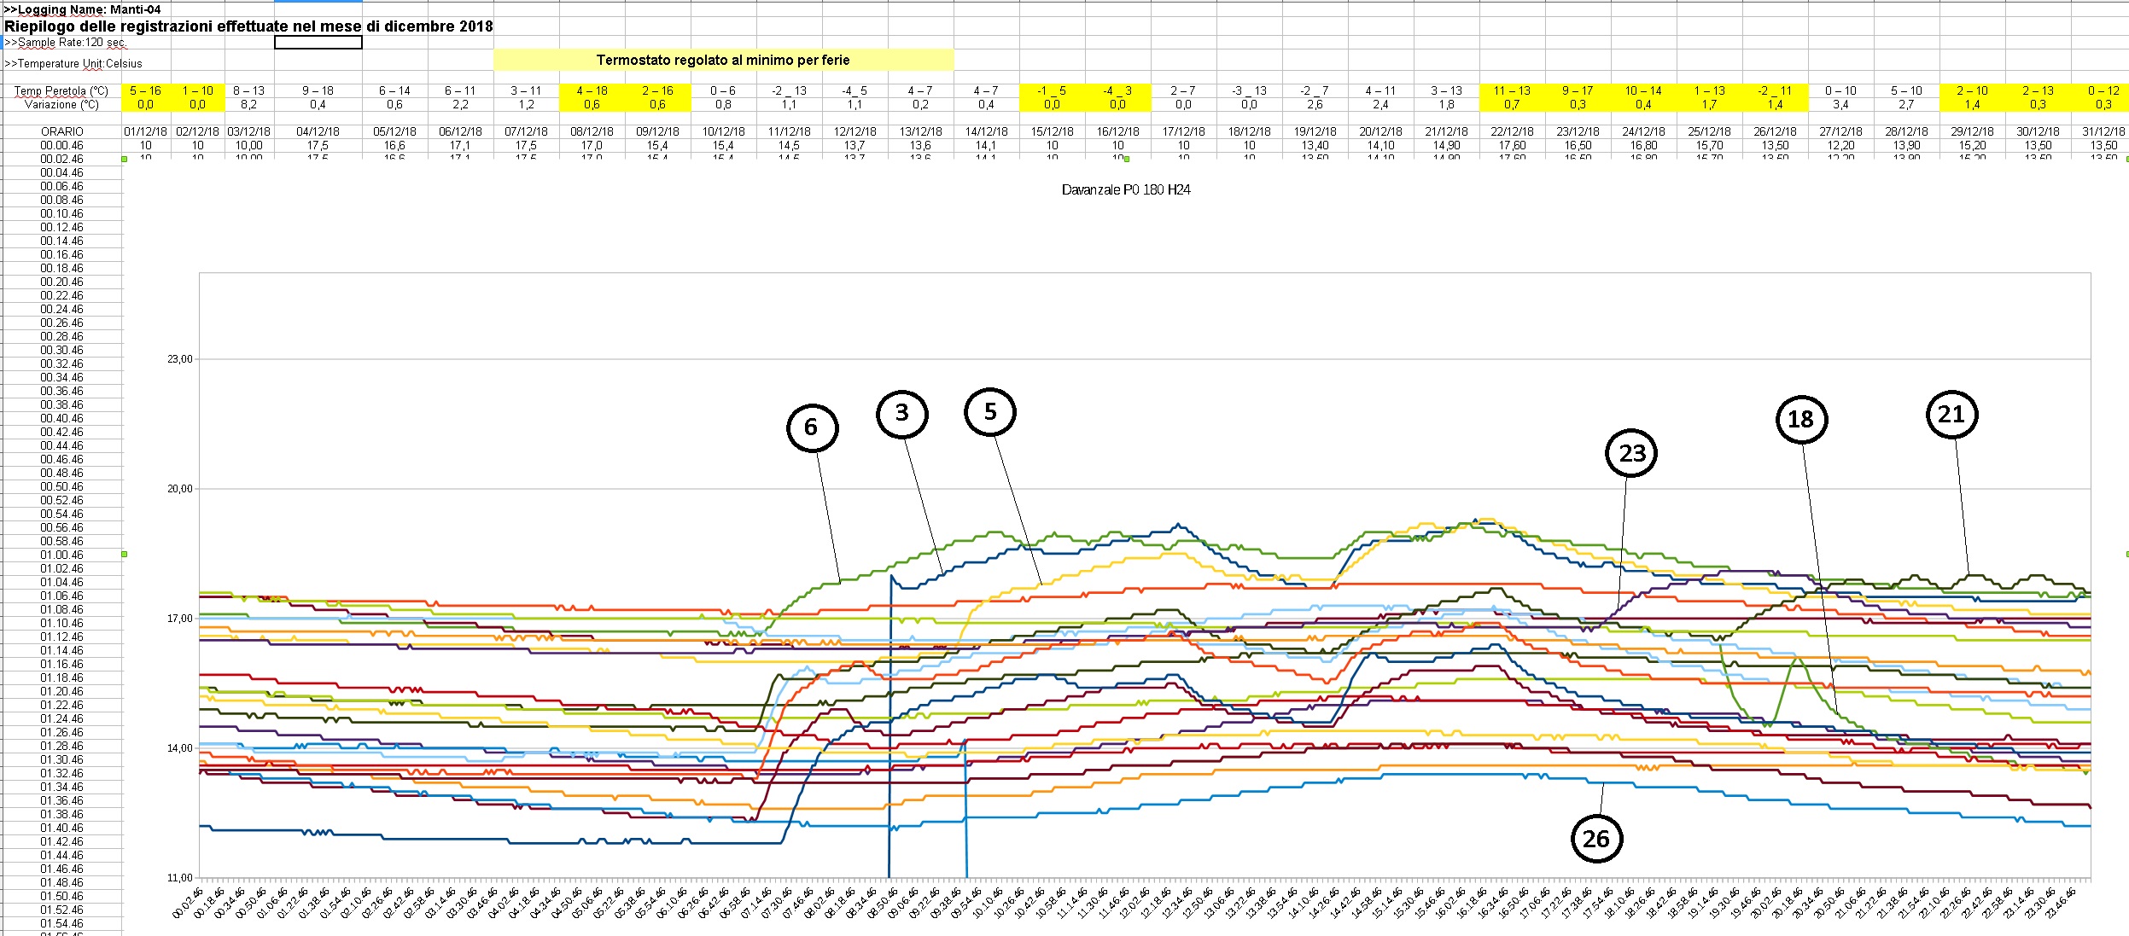
Task: Select the Temp Peretola (°C) label cell
Action: pyautogui.click(x=61, y=90)
